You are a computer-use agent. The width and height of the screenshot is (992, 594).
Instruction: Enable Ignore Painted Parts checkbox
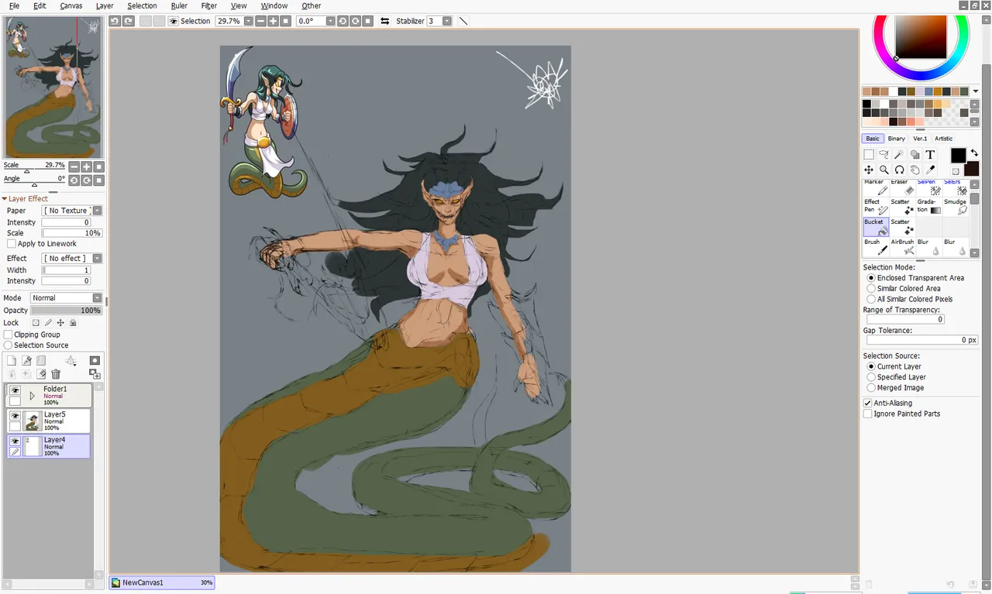[x=868, y=414]
